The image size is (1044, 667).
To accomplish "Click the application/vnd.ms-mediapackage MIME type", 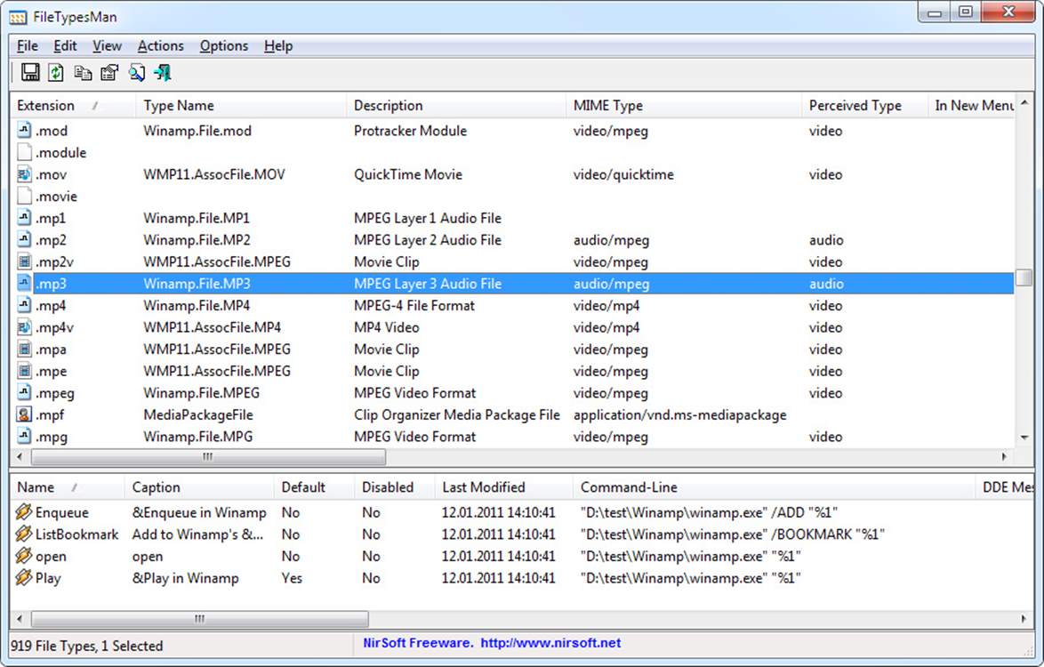I will click(x=679, y=414).
